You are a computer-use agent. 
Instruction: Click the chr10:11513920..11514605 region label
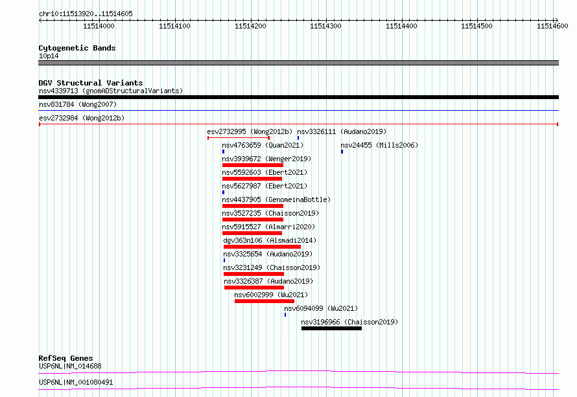click(86, 14)
